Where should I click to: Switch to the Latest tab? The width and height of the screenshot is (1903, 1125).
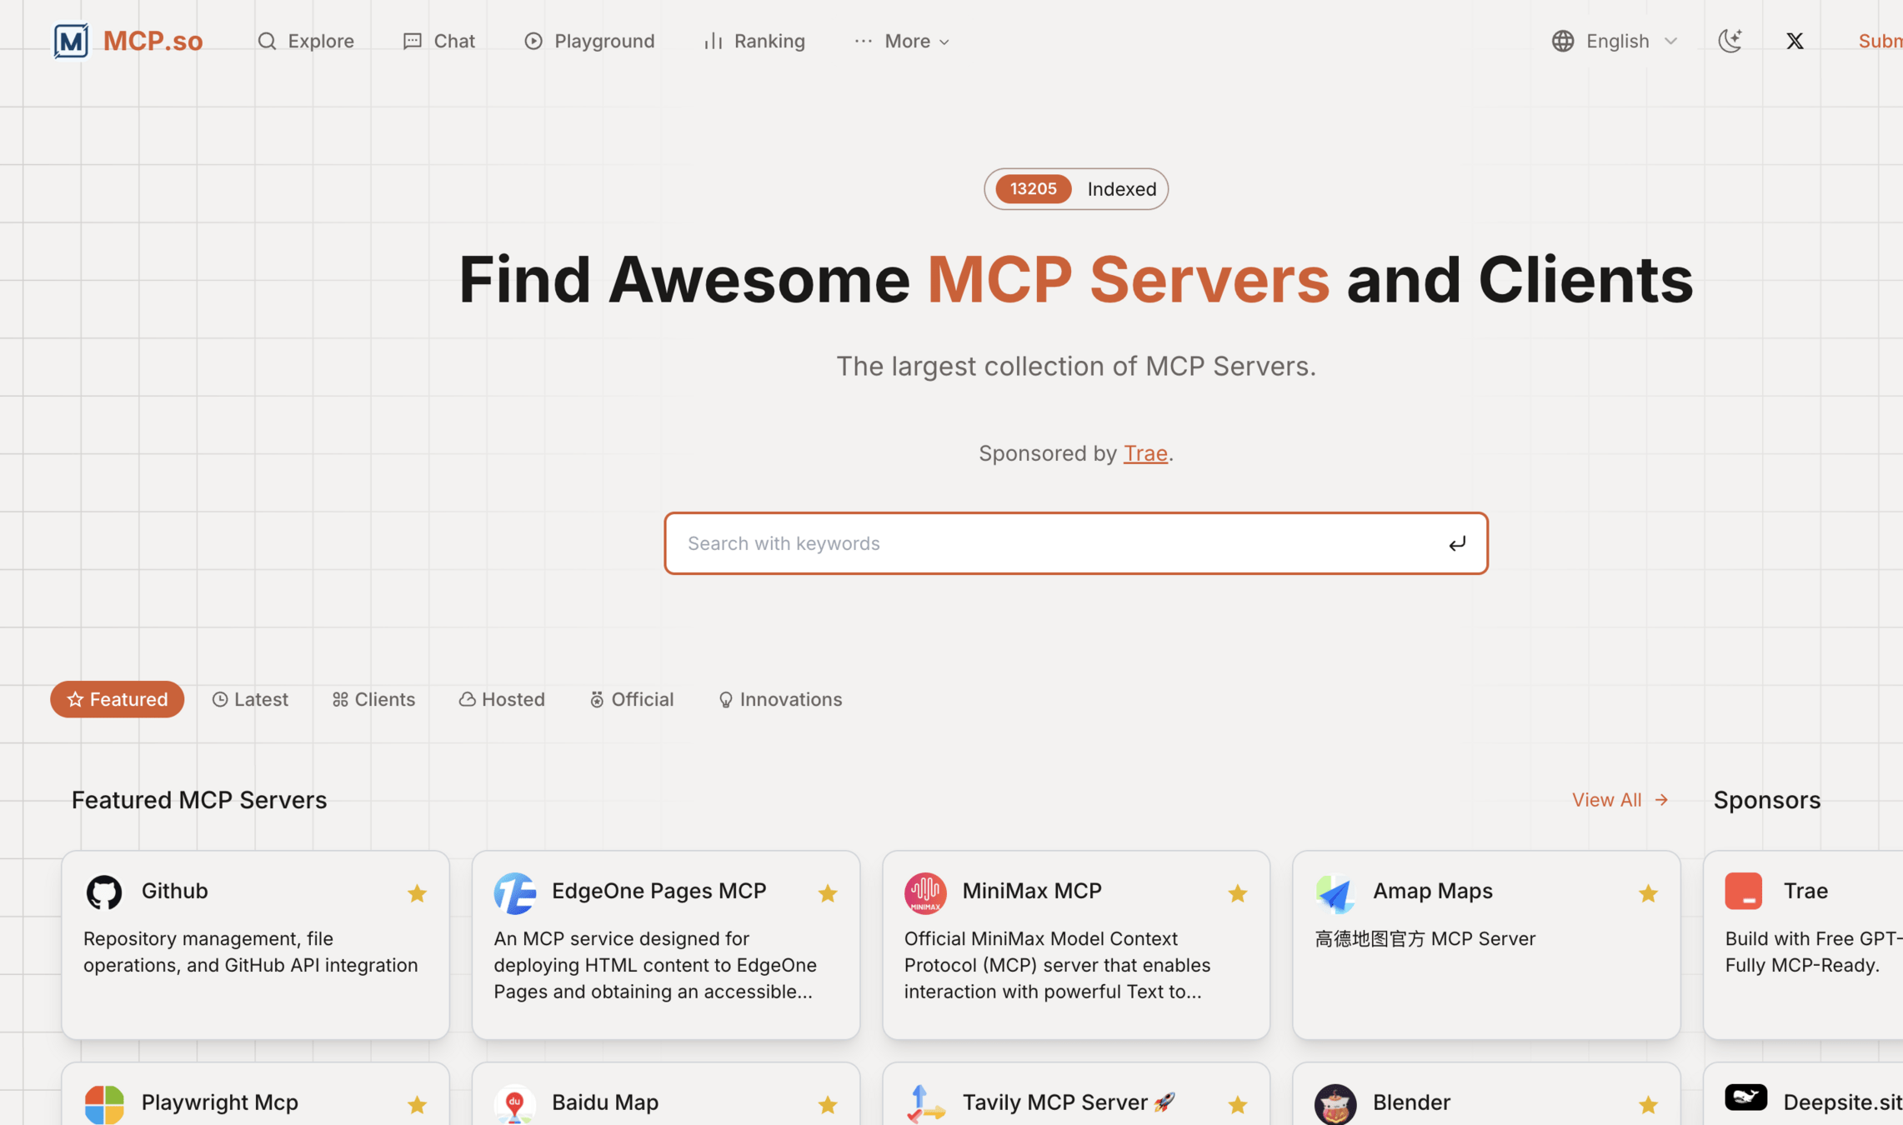pyautogui.click(x=250, y=699)
